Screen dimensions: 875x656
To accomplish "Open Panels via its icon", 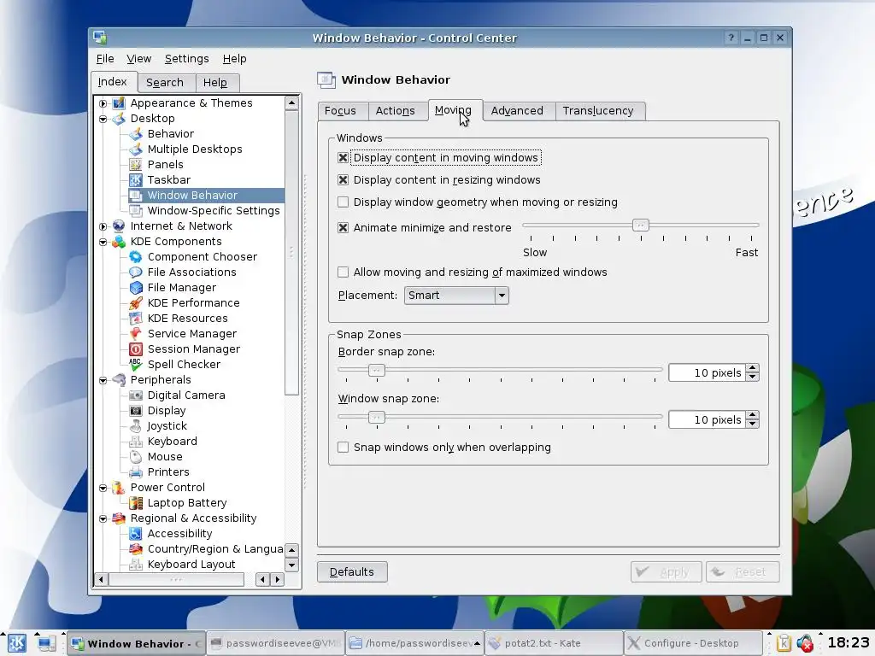I will (136, 165).
